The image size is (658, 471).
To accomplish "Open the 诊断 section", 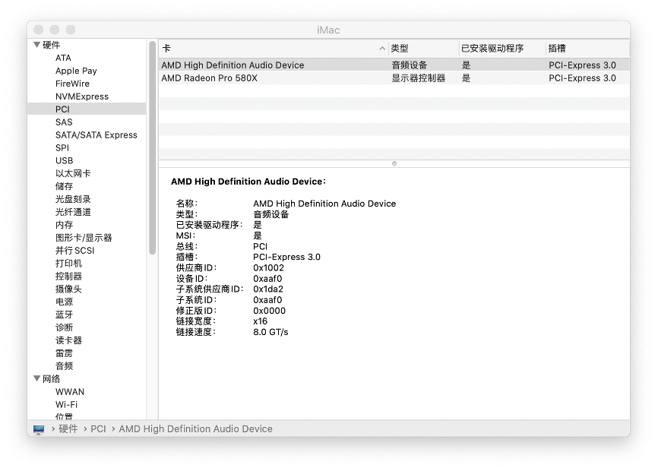I will [65, 327].
